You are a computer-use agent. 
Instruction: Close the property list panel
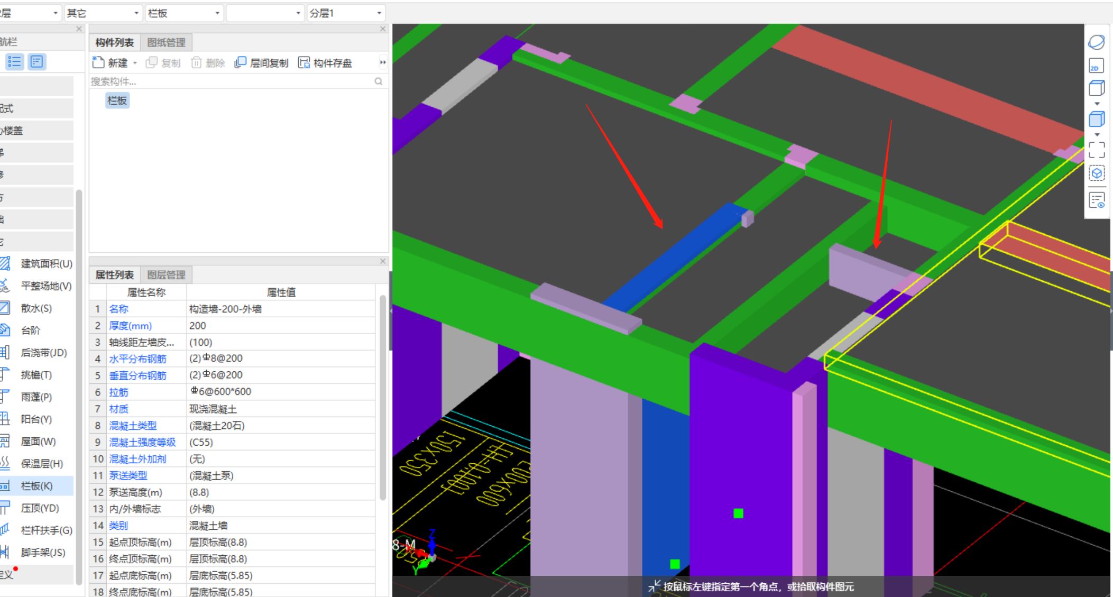click(x=383, y=261)
